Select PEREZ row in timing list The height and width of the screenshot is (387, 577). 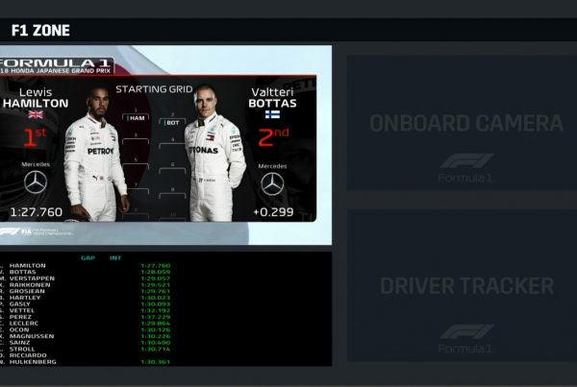[86, 317]
